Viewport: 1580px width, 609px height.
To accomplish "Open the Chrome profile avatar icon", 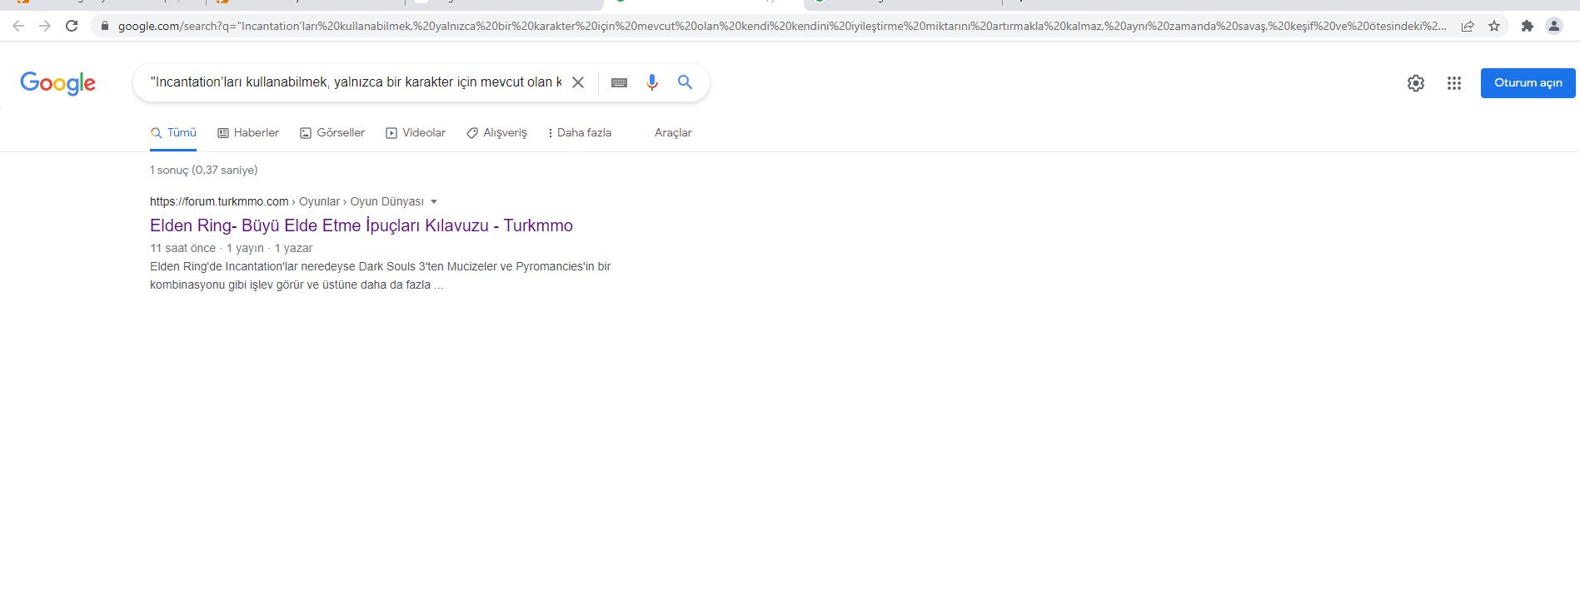I will (x=1554, y=26).
